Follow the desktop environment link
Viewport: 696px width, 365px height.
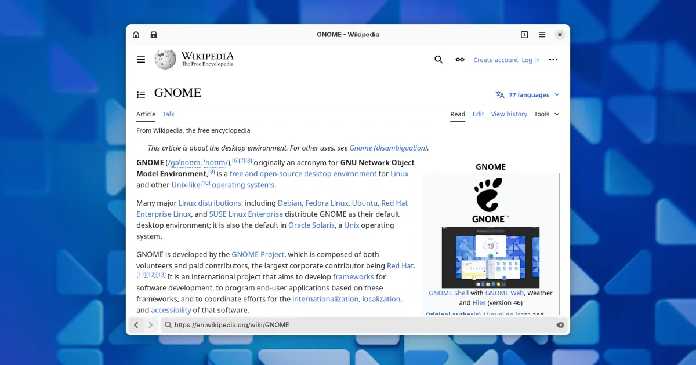point(340,174)
